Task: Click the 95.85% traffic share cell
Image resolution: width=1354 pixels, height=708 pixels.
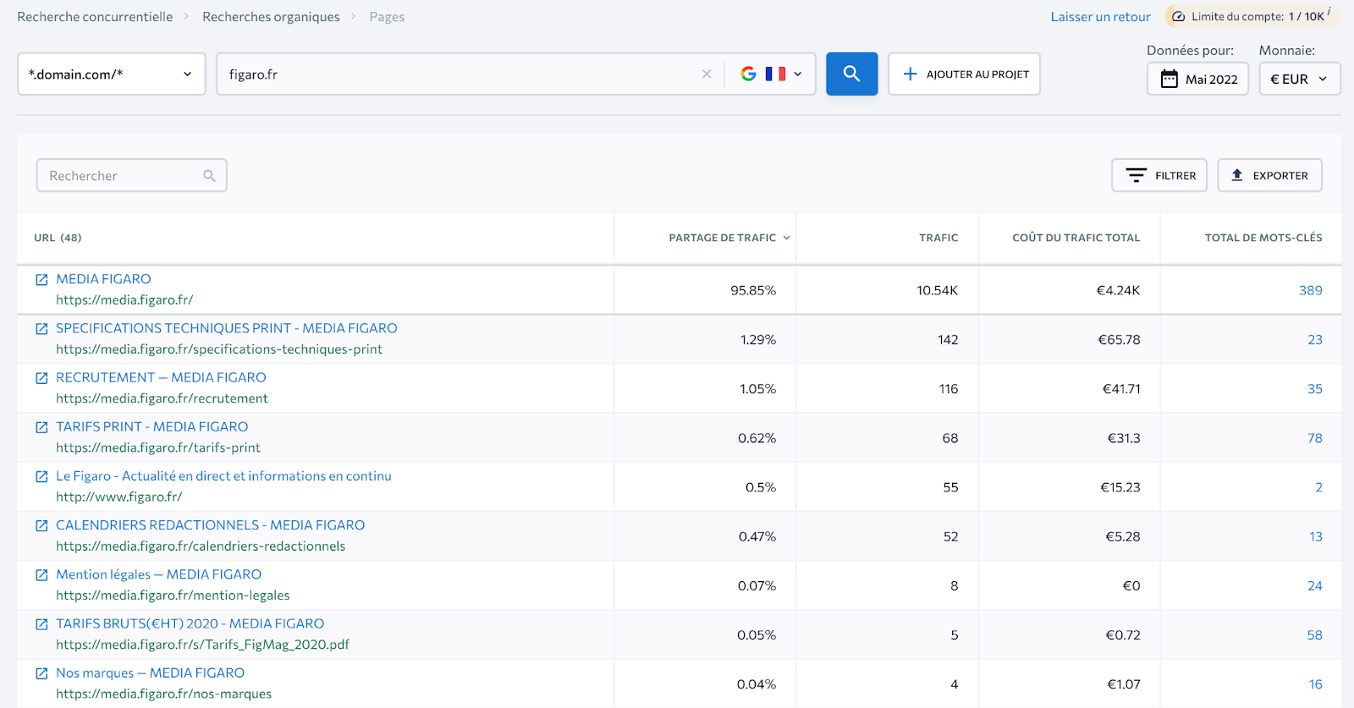Action: pyautogui.click(x=753, y=290)
